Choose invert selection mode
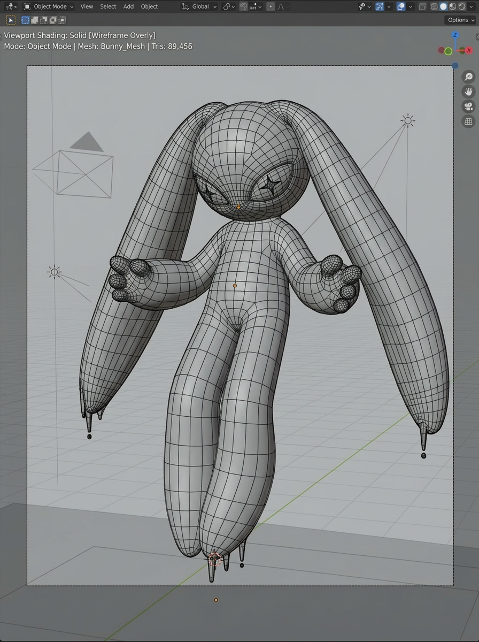Image resolution: width=479 pixels, height=642 pixels. [52, 20]
